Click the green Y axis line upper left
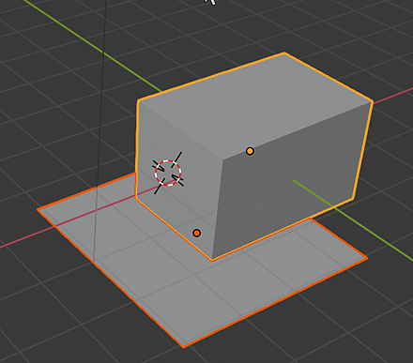Screen dimensions: 413x363 coord(94,46)
